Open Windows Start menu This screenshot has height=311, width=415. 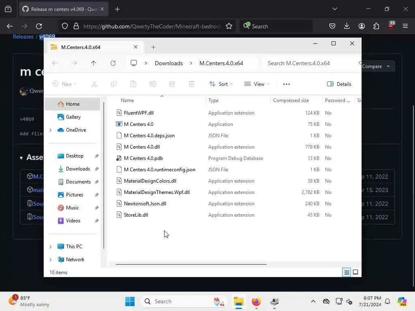point(130,301)
